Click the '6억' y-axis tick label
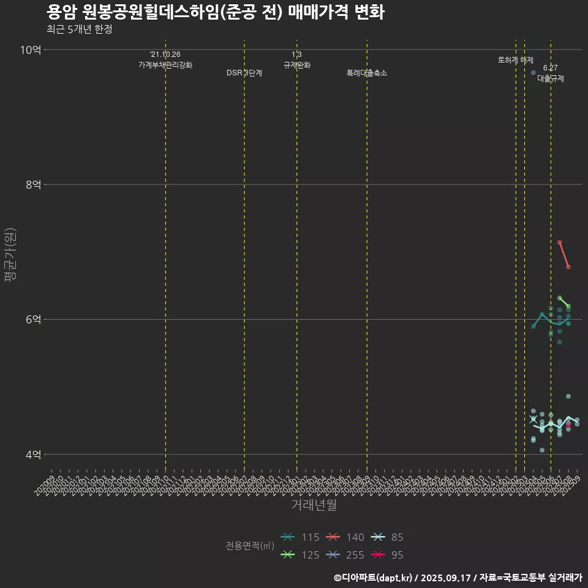 (33, 320)
